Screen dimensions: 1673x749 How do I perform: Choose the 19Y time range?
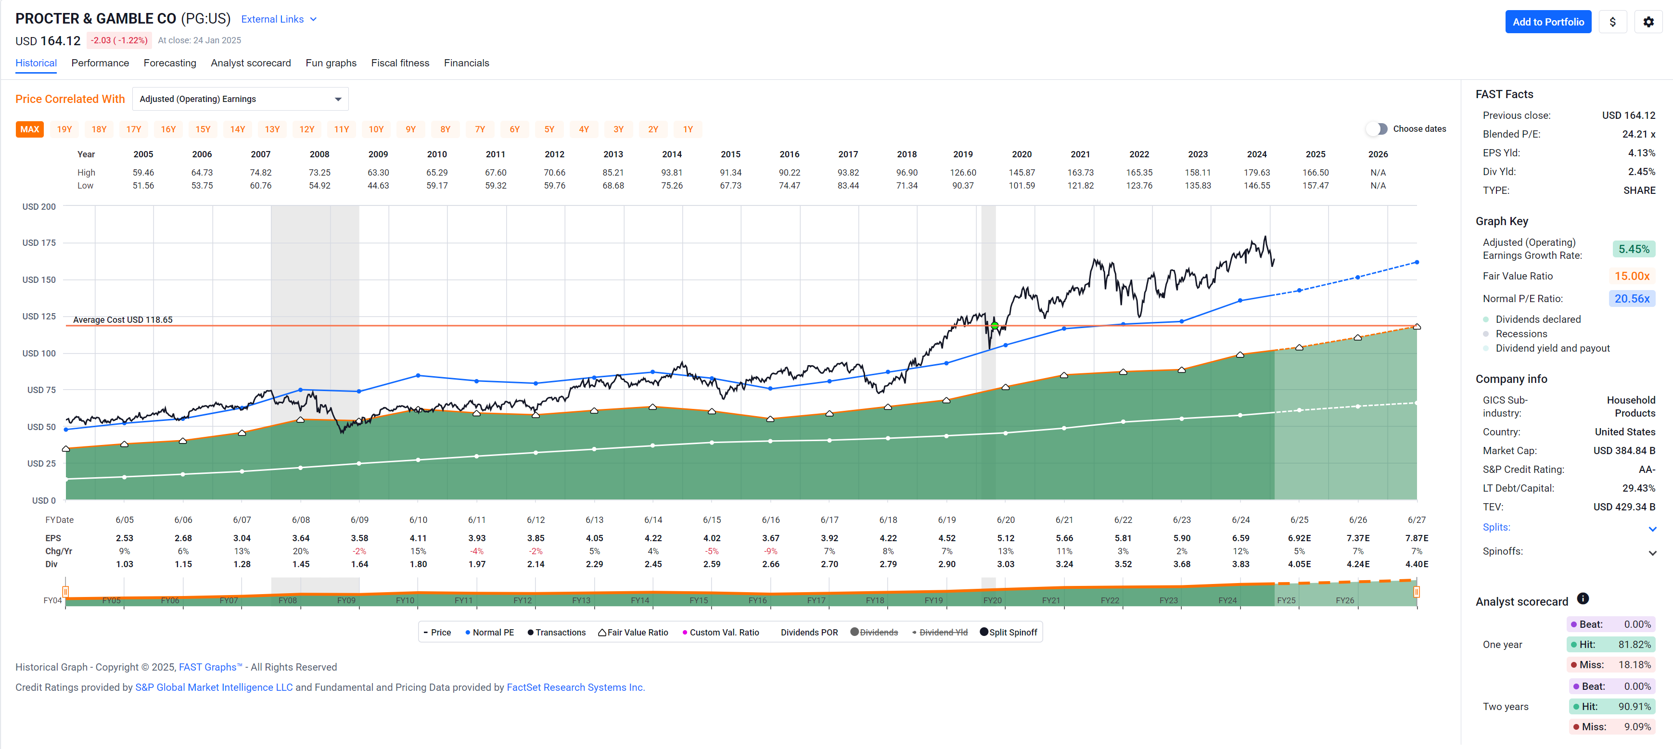pos(64,129)
